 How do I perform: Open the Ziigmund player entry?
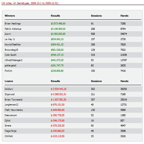[10, 94]
